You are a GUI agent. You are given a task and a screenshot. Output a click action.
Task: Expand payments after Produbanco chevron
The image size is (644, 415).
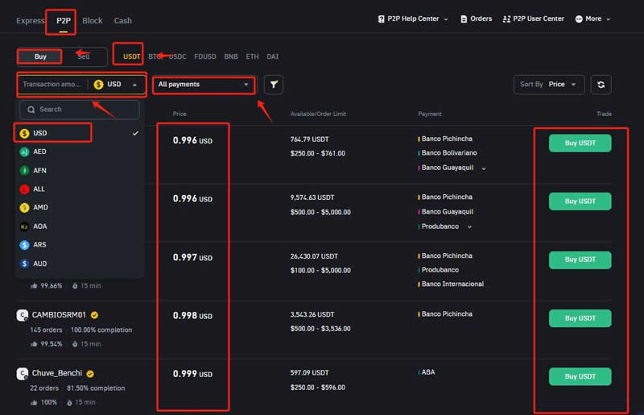point(469,226)
